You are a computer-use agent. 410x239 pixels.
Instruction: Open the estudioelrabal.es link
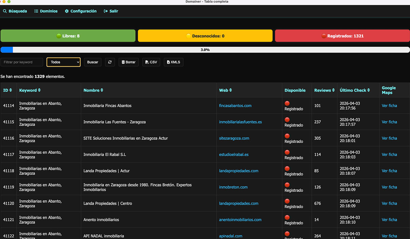(234, 154)
